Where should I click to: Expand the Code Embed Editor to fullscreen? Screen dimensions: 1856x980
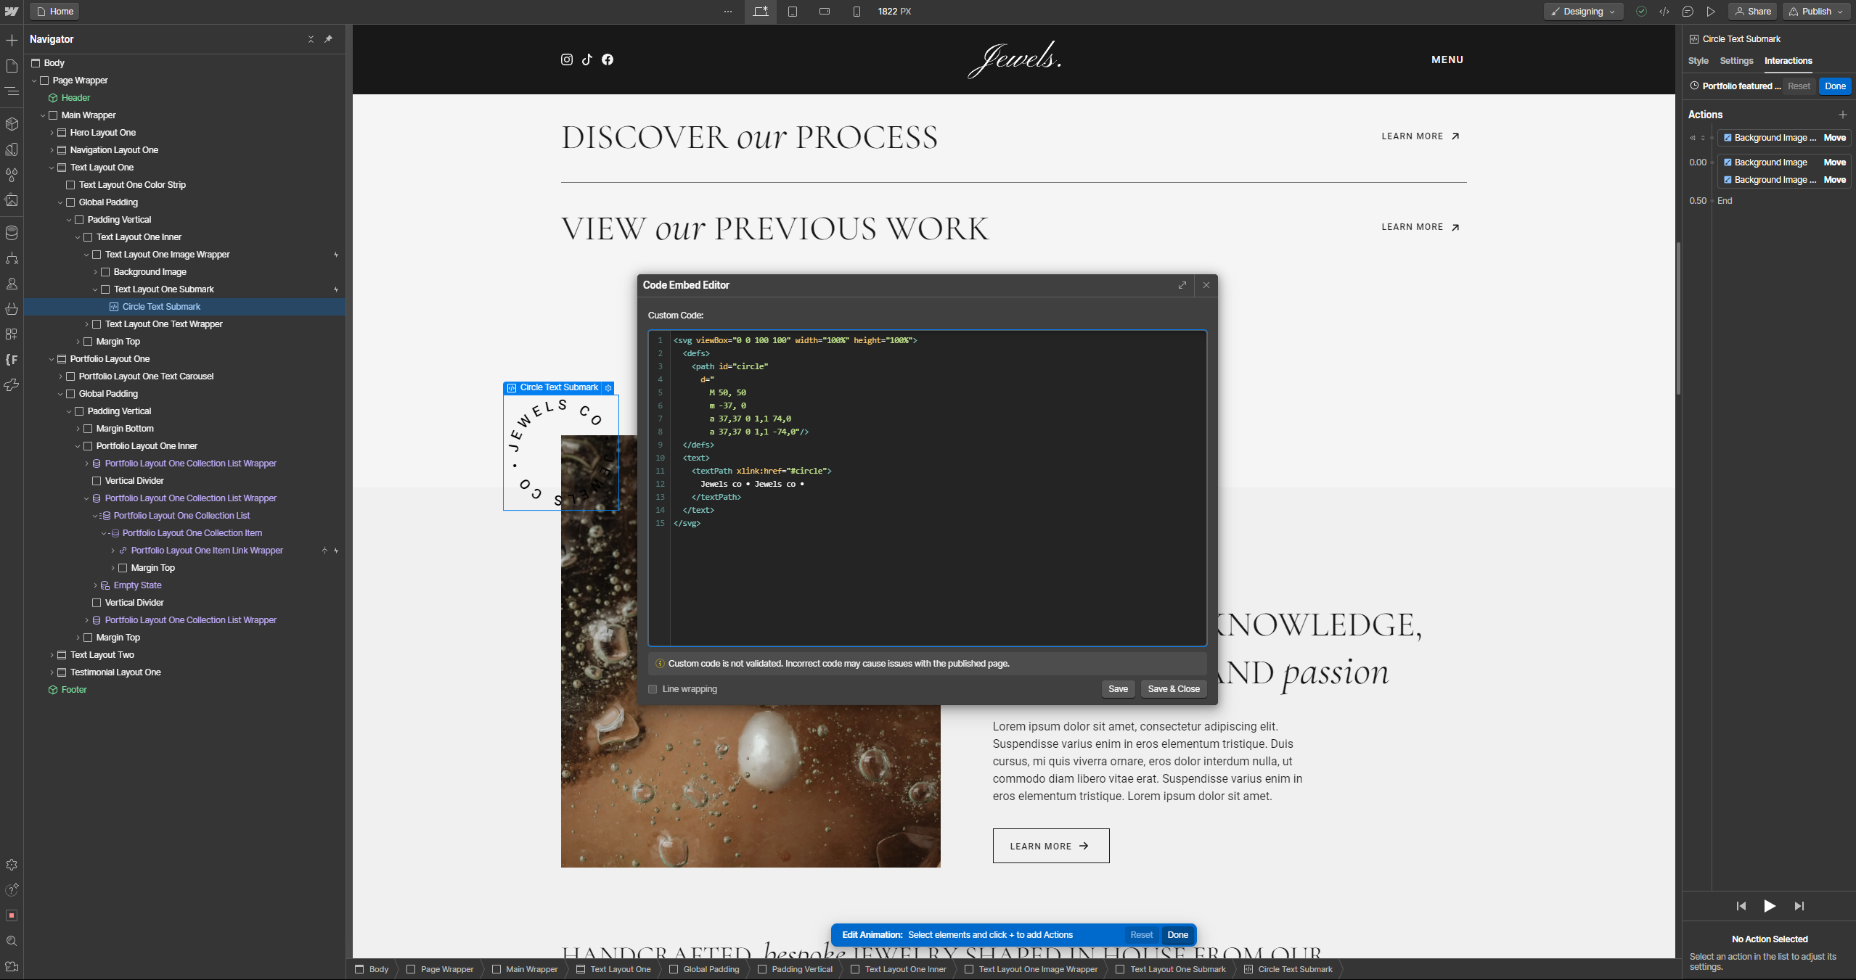point(1182,285)
